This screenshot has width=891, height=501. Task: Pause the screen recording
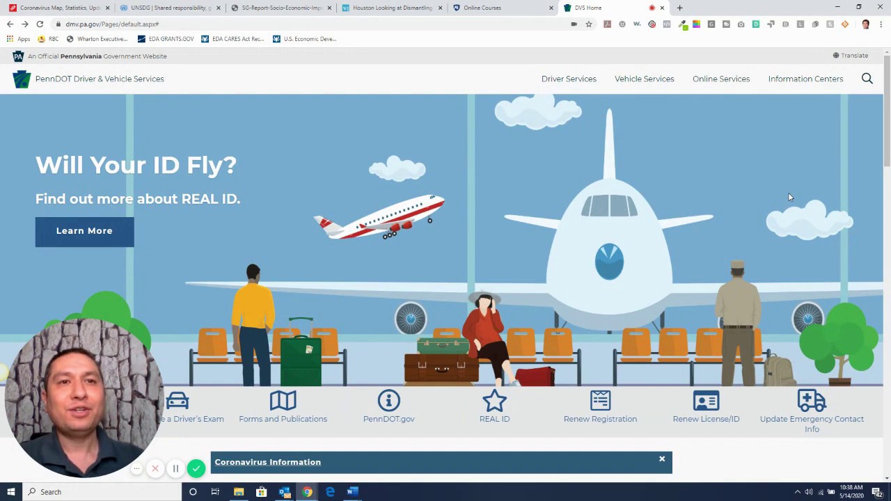(x=175, y=469)
